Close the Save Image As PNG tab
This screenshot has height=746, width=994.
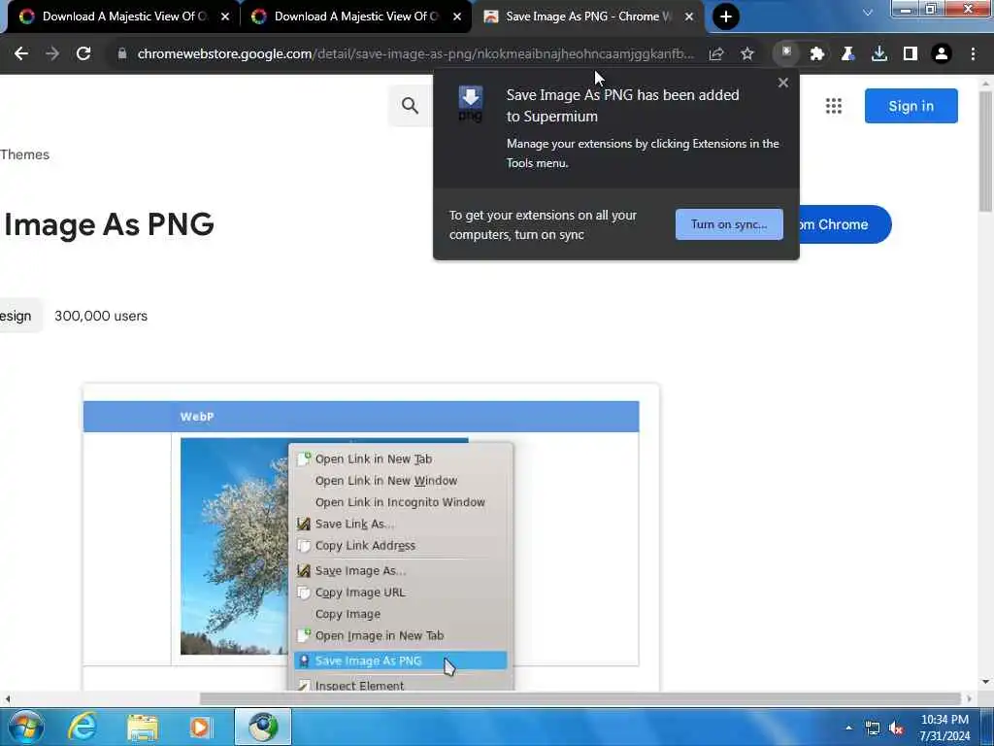click(x=689, y=17)
